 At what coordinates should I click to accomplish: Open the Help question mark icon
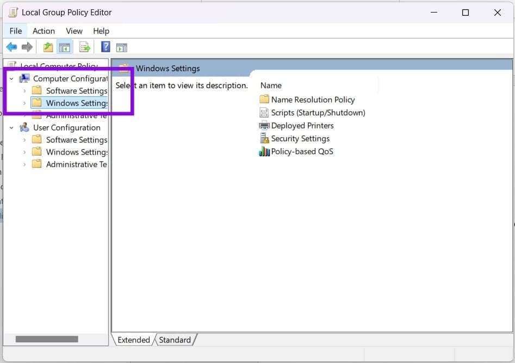coord(106,47)
